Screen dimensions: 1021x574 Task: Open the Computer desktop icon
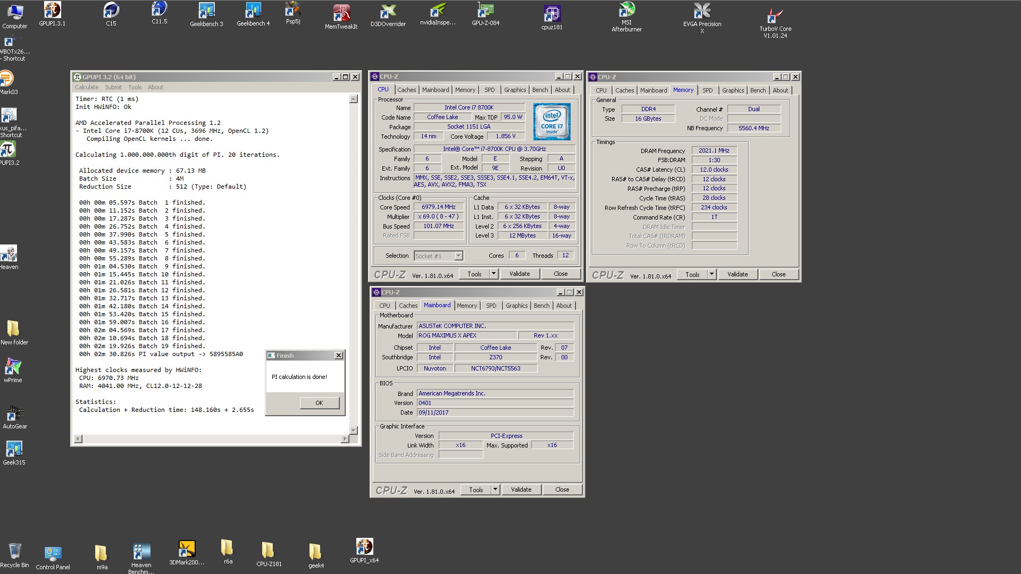pyautogui.click(x=14, y=16)
